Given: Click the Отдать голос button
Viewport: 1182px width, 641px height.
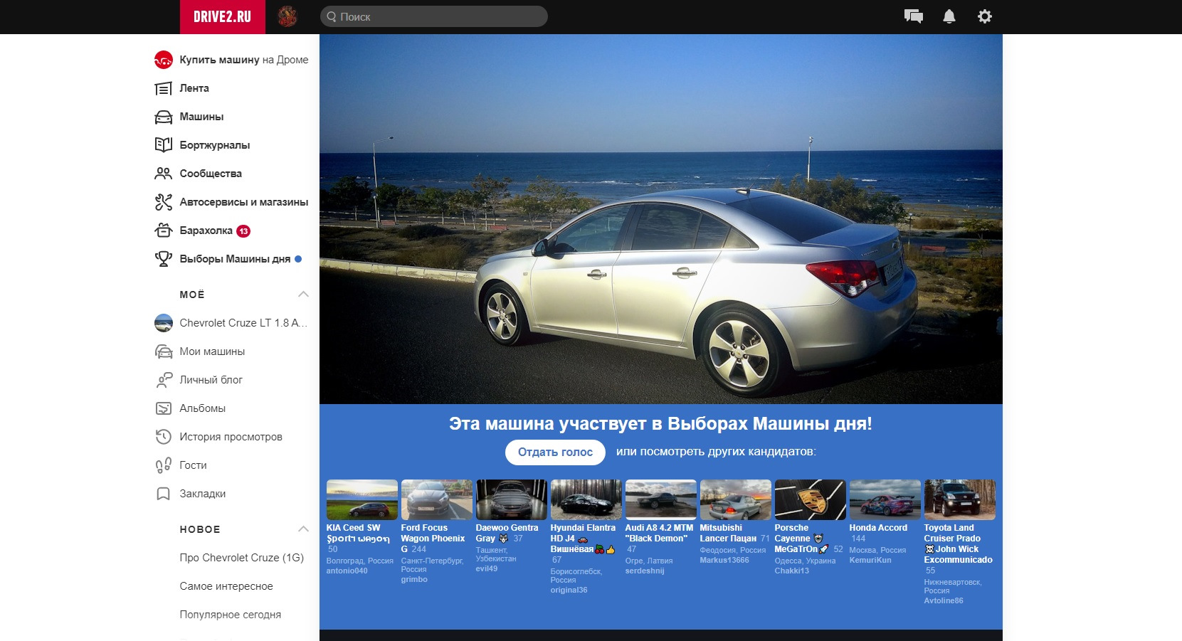Looking at the screenshot, I should 555,452.
